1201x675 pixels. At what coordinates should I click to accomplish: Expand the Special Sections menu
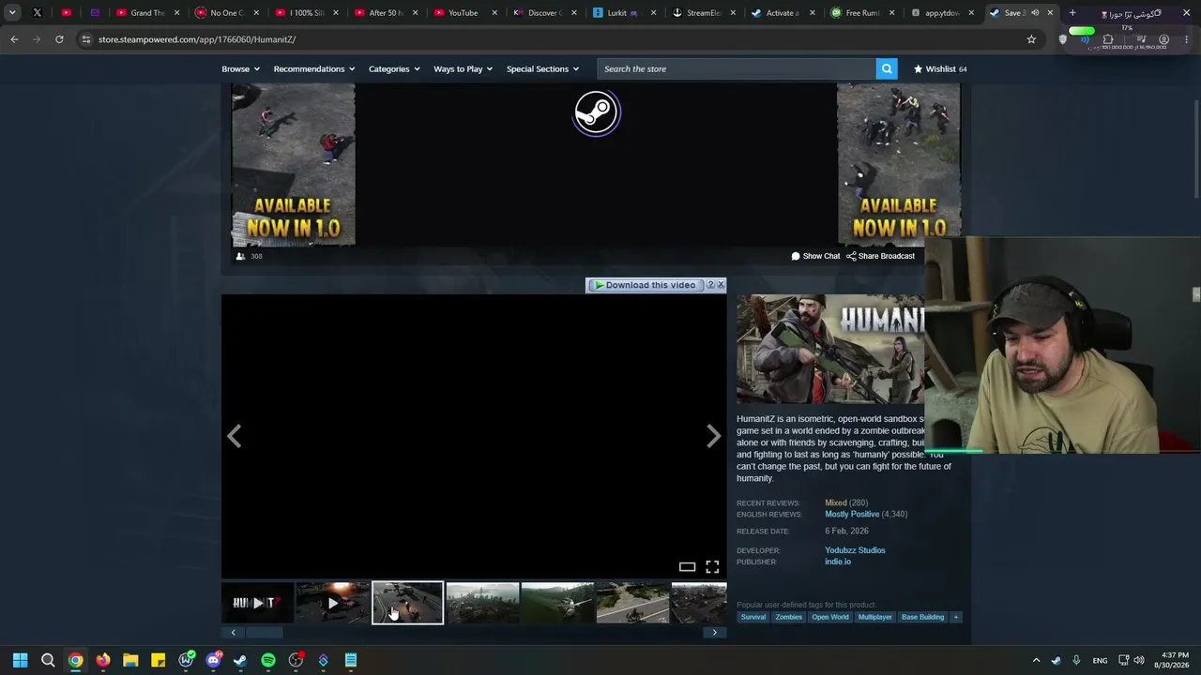[542, 68]
